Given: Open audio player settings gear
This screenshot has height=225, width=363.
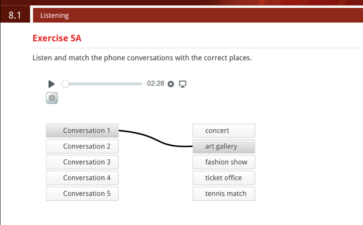Looking at the screenshot, I should [171, 84].
